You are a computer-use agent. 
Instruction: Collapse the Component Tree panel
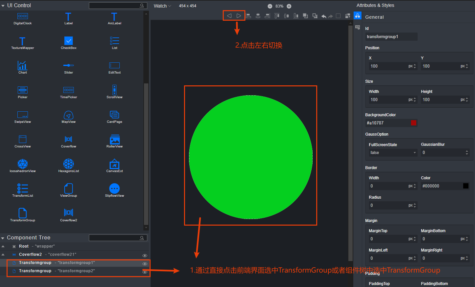click(3, 238)
